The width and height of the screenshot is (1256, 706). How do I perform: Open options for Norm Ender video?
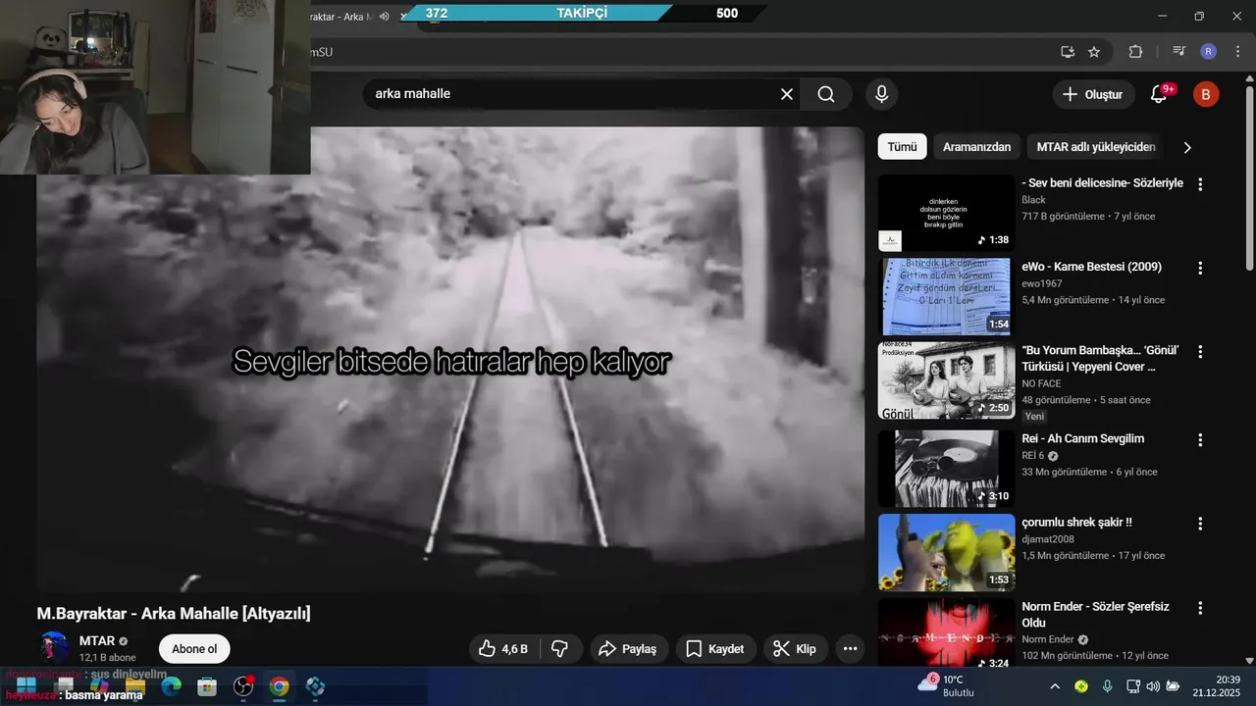pyautogui.click(x=1199, y=608)
